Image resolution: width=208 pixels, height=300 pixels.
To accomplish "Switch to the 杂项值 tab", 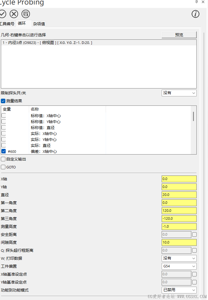I will pyautogui.click(x=39, y=24).
